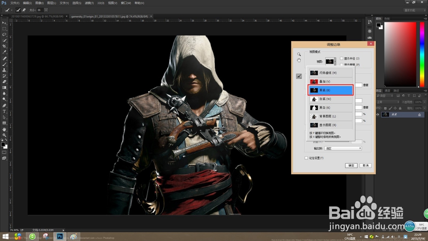428x241 pixels.
Task: Open the layer filter 类型 dropdown
Action: [x=385, y=96]
